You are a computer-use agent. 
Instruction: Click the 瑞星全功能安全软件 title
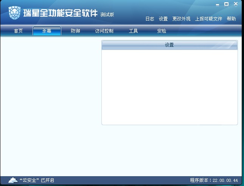61,13
